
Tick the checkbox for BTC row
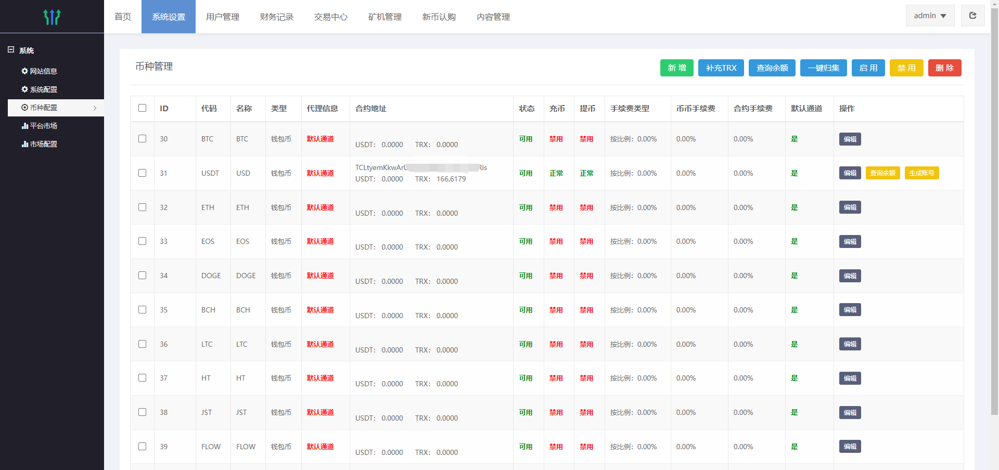(142, 139)
